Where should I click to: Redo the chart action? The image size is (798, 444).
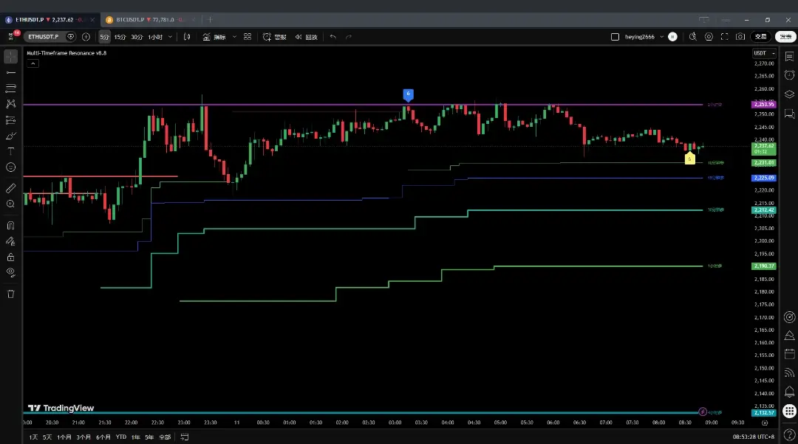tap(349, 37)
